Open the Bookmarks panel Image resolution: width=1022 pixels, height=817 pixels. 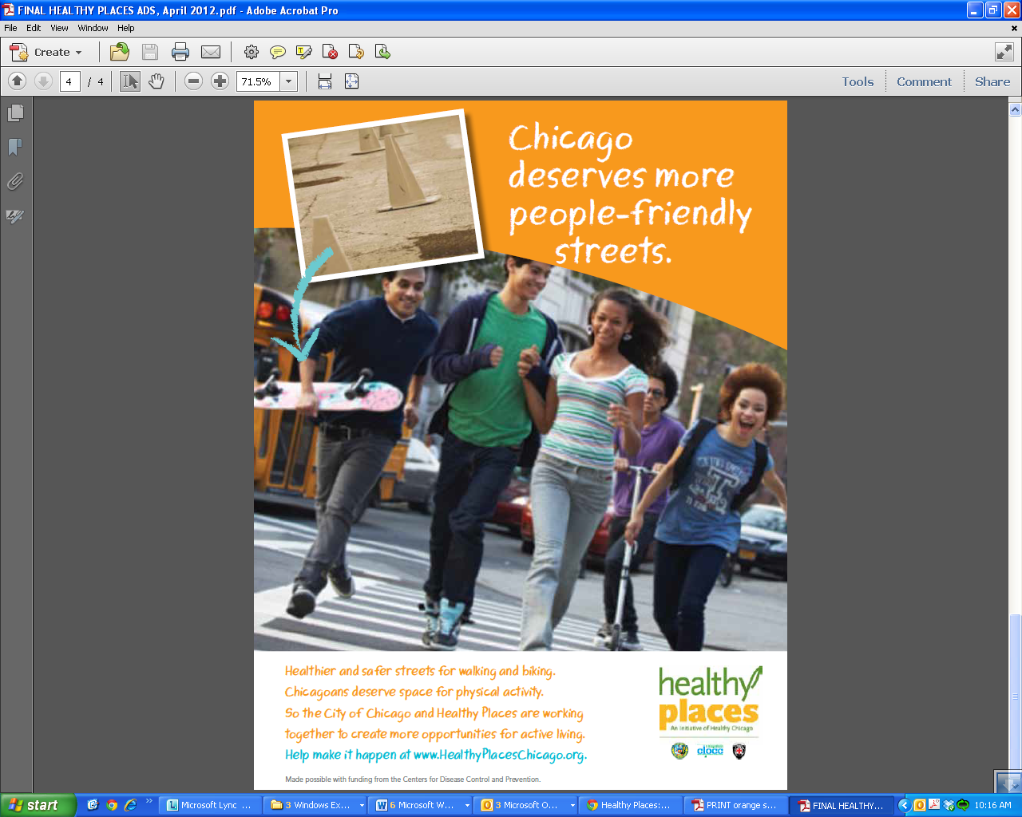(15, 148)
